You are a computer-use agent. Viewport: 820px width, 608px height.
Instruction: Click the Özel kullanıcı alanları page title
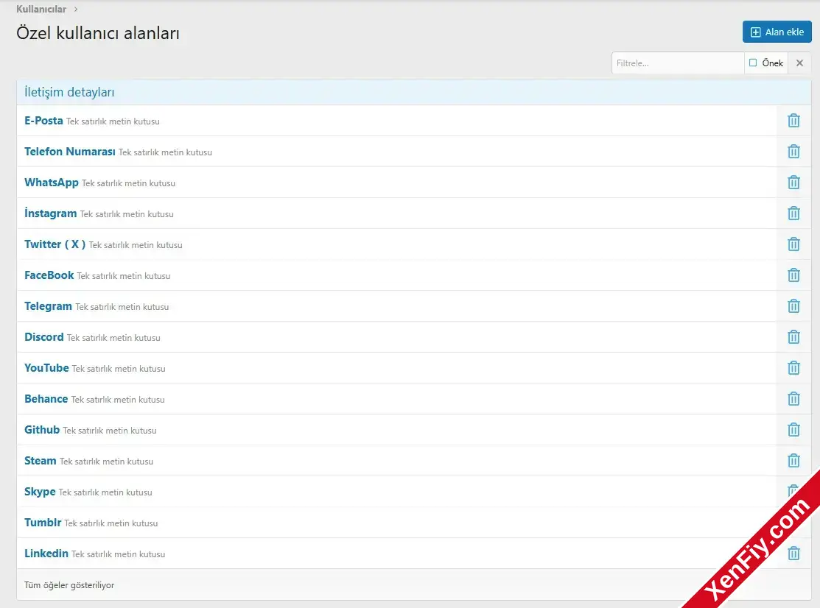pyautogui.click(x=98, y=33)
